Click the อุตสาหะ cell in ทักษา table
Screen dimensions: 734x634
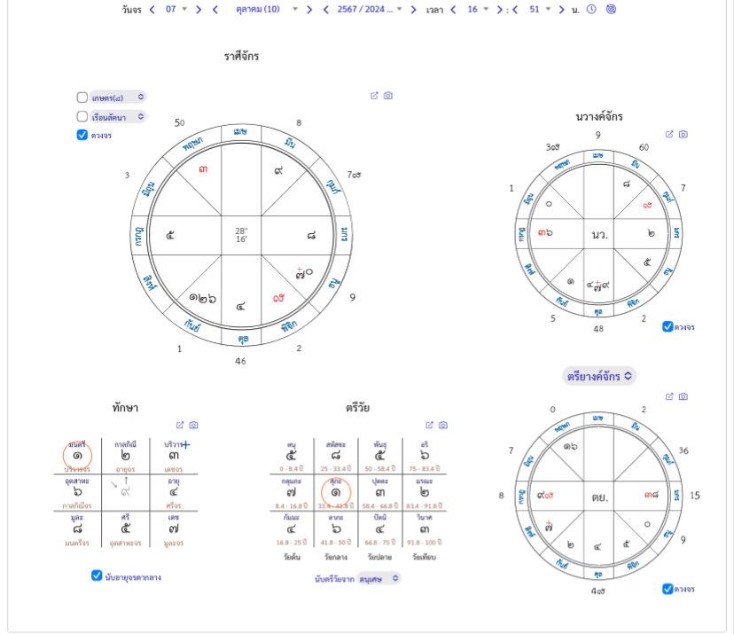(x=77, y=493)
